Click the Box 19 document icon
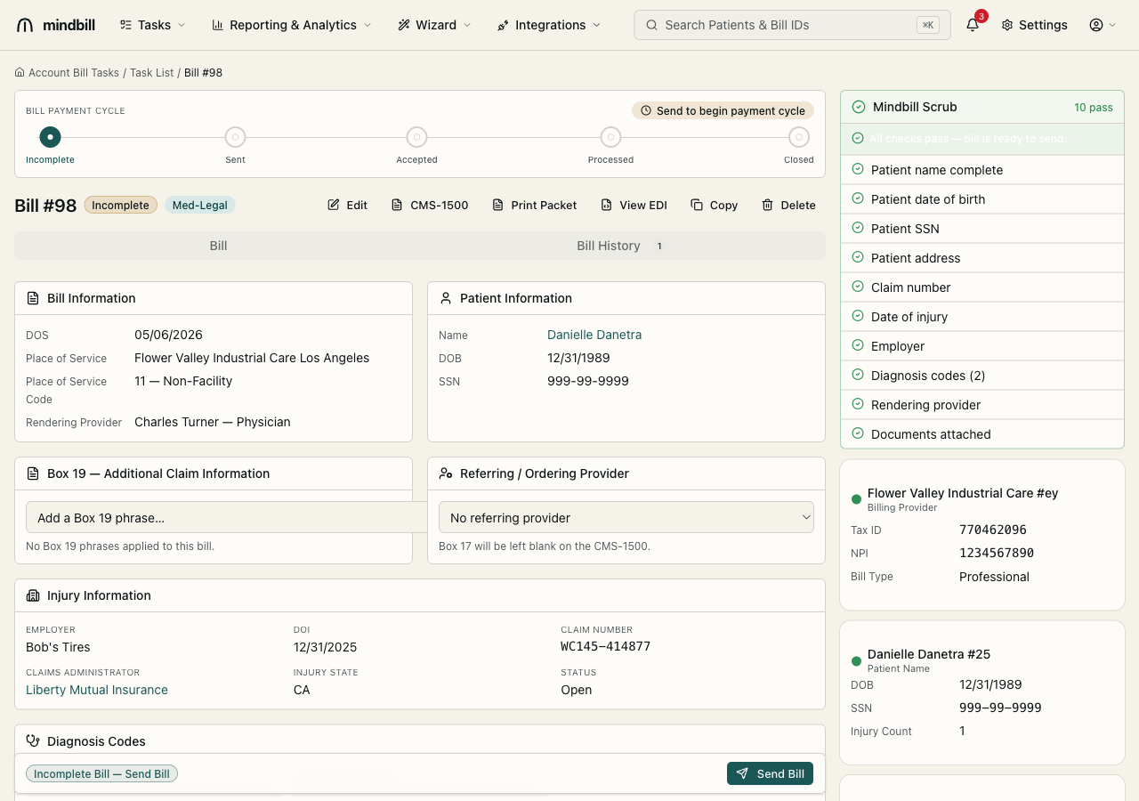The image size is (1139, 801). pos(33,473)
